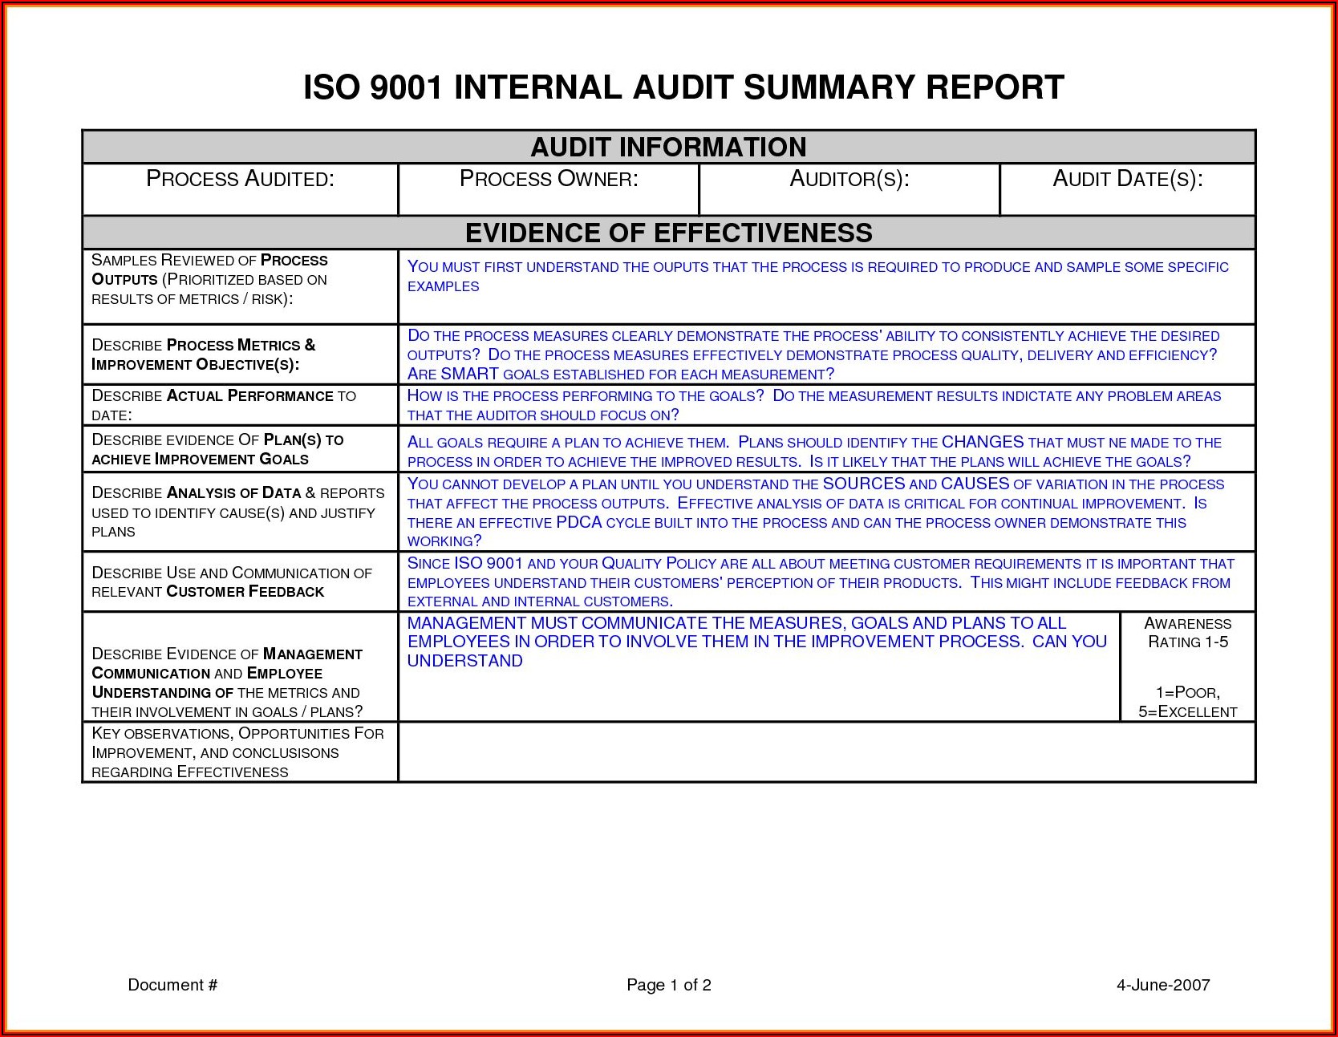
Task: Select the Describe Actual Performance to Date label
Action: coord(224,405)
